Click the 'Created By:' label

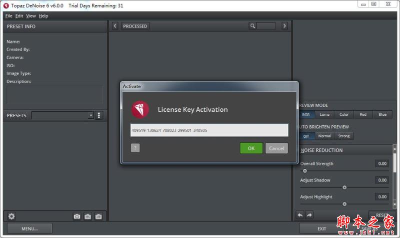(18, 49)
